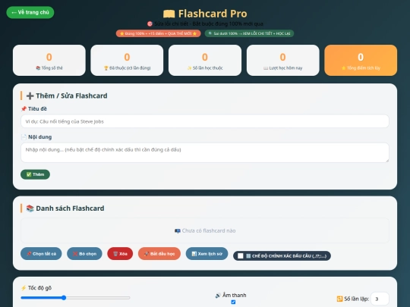Open the orange Tổng điểm tích lũy card
Image resolution: width=410 pixels, height=307 pixels.
click(361, 61)
